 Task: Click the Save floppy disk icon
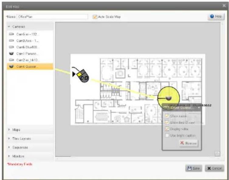point(189,168)
